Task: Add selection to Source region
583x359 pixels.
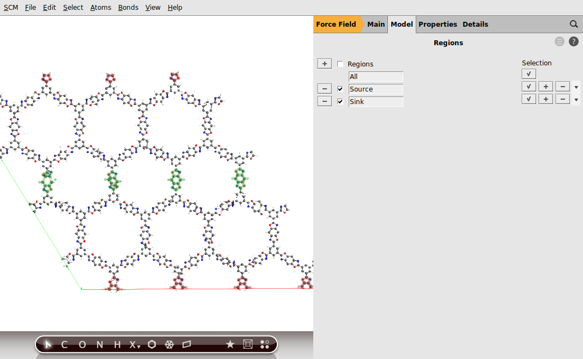Action: pos(546,87)
